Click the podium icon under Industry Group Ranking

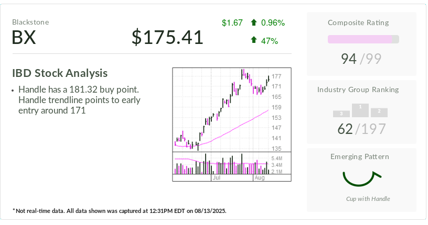tap(360, 110)
